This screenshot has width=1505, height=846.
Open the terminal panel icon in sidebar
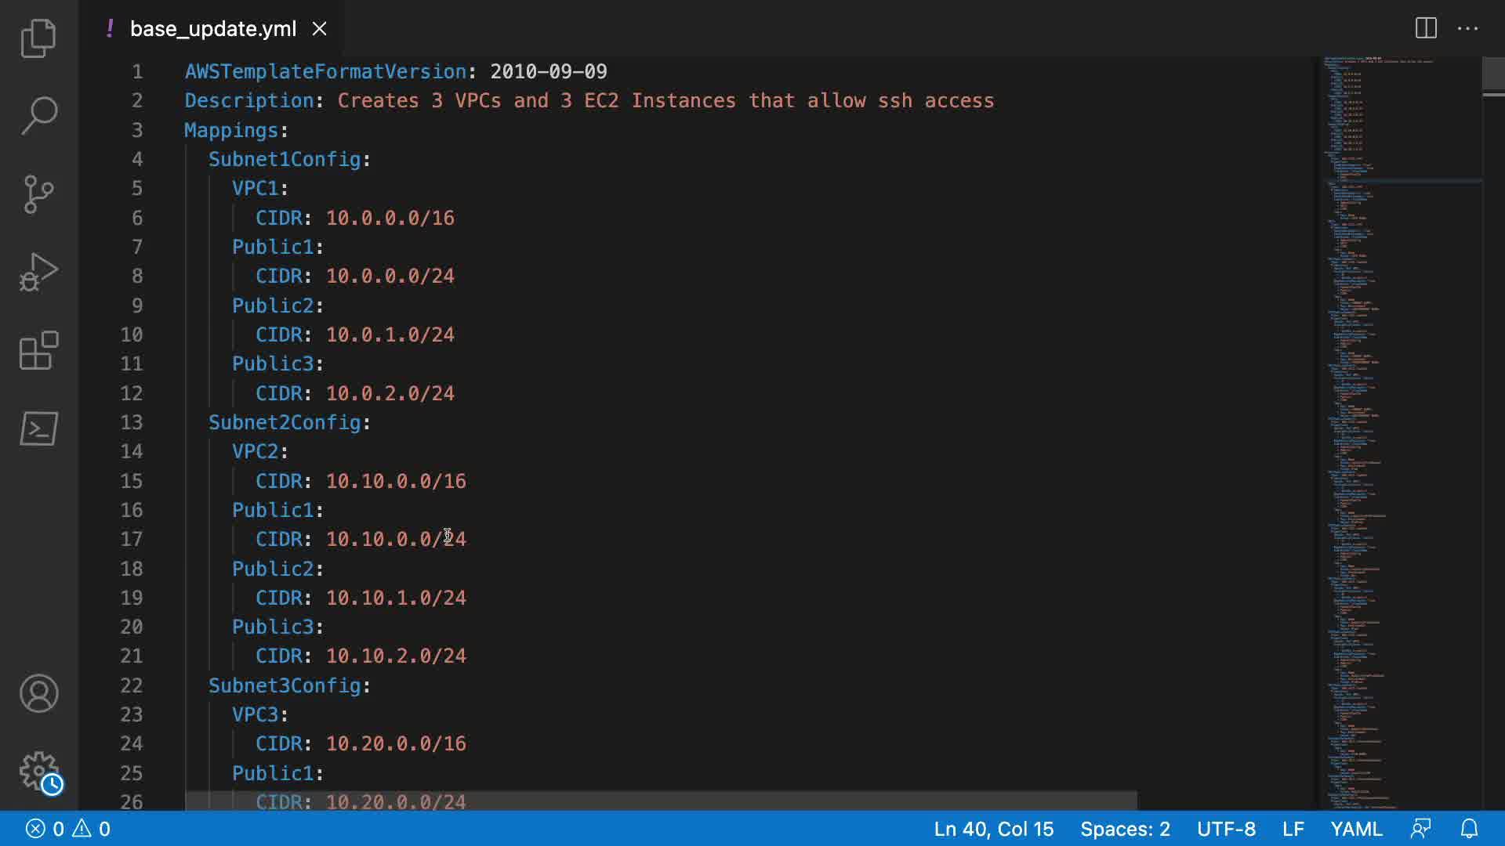pyautogui.click(x=38, y=428)
